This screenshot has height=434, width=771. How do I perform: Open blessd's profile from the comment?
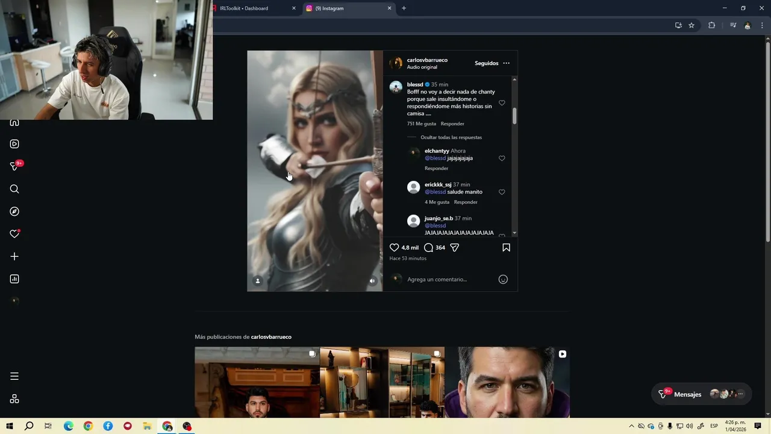pyautogui.click(x=415, y=84)
